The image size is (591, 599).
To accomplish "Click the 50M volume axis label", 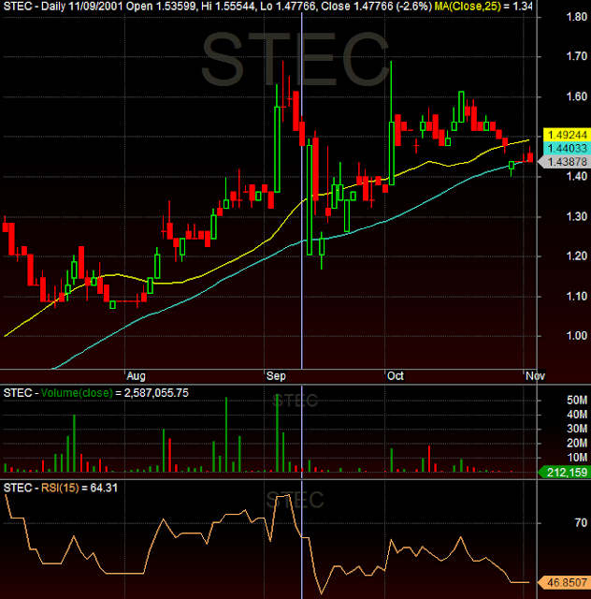I will [577, 401].
